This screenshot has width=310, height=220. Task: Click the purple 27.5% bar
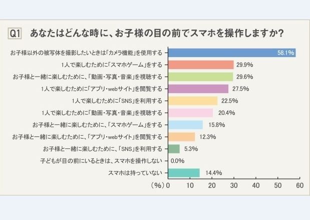198,89
